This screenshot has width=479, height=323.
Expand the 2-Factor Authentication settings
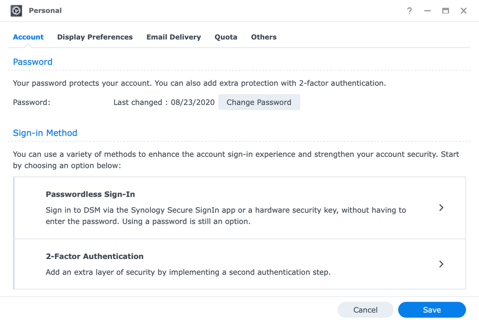click(441, 264)
